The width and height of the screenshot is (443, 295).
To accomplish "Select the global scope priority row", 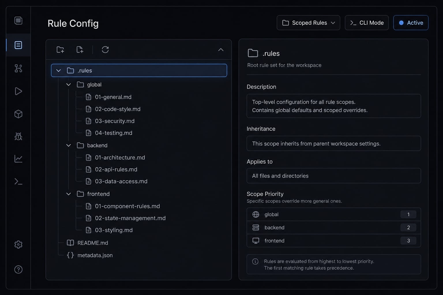I will [x=334, y=214].
